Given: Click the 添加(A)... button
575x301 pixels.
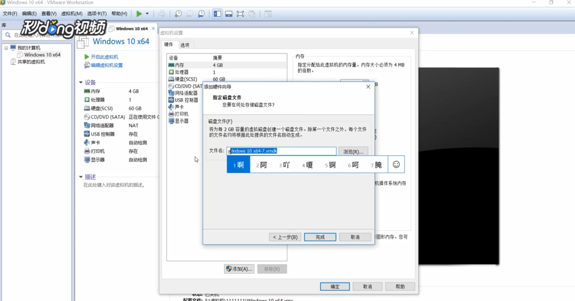Looking at the screenshot, I should [x=239, y=269].
